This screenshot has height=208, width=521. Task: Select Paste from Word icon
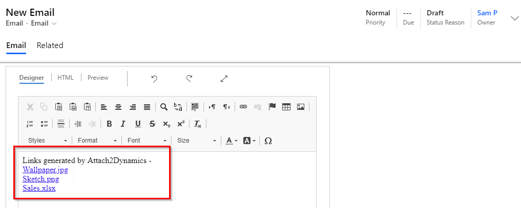[73, 107]
